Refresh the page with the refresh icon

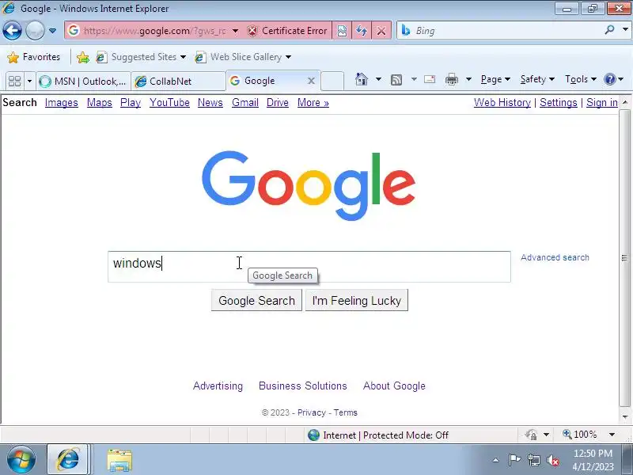[362, 31]
